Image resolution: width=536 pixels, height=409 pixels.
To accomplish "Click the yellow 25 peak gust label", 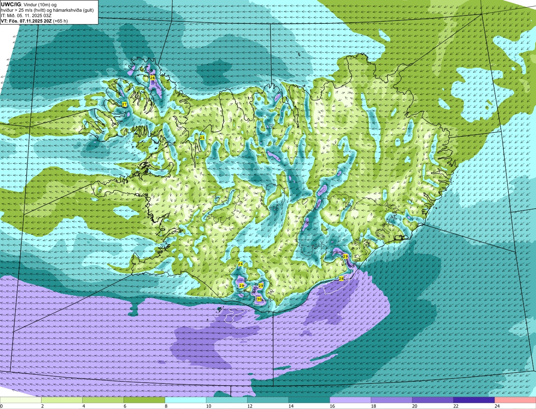I will 202,138.
